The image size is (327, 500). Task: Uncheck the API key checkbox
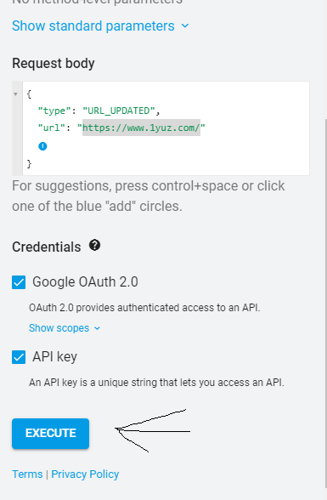(x=19, y=357)
